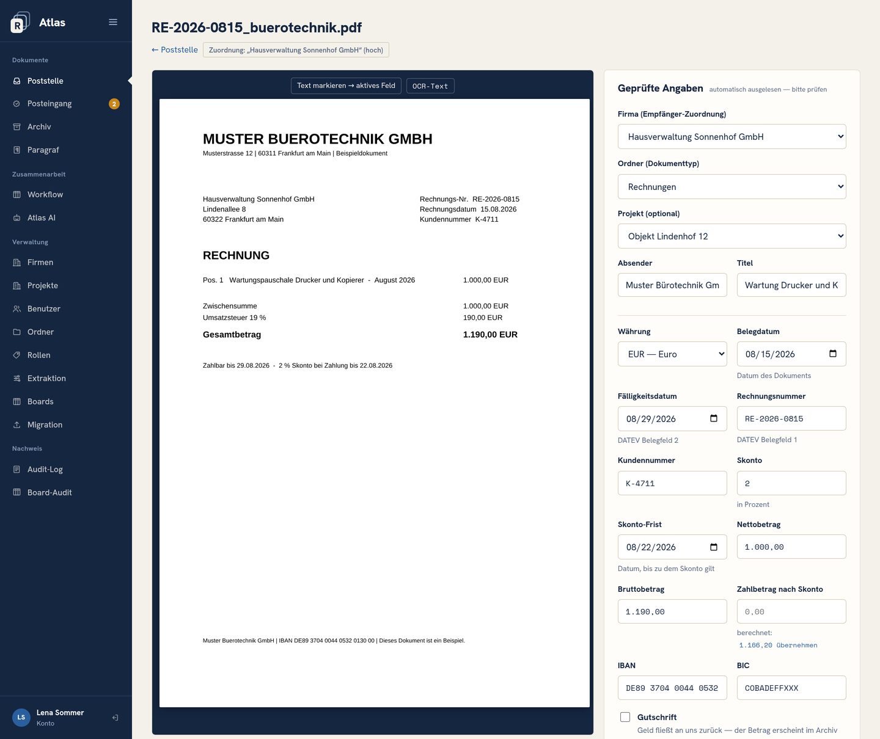Open Audit-Log in the sidebar
This screenshot has width=880, height=739.
(x=66, y=470)
